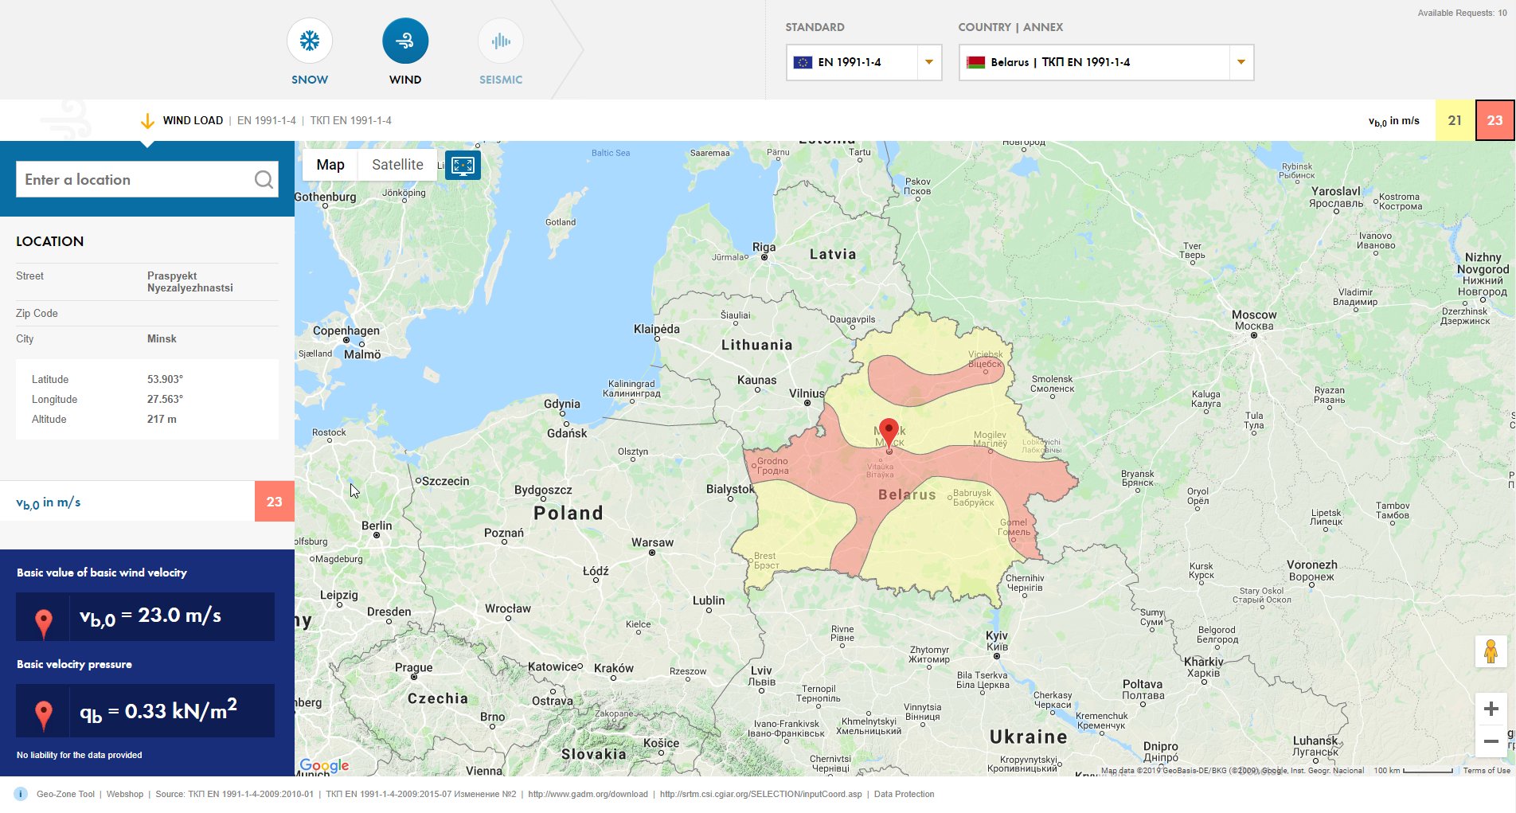Viewport: 1516px width, 813px height.
Task: Zoom out on the map
Action: (x=1491, y=741)
